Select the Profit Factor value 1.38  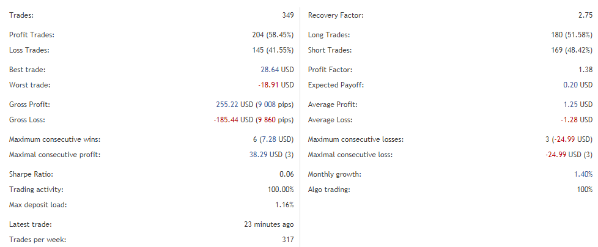click(x=585, y=70)
